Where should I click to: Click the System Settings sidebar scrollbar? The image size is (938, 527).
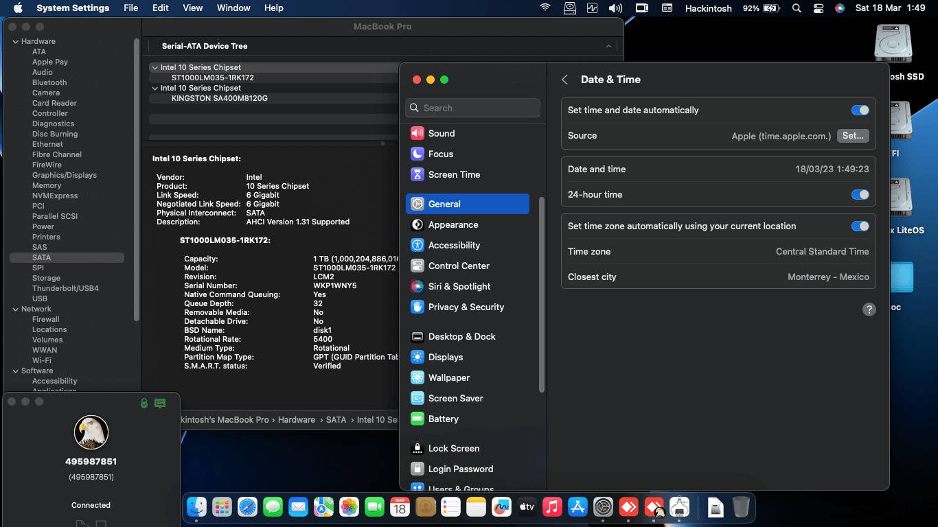pyautogui.click(x=541, y=295)
